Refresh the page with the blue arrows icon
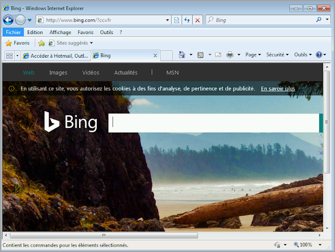This screenshot has width=335, height=252. click(187, 20)
